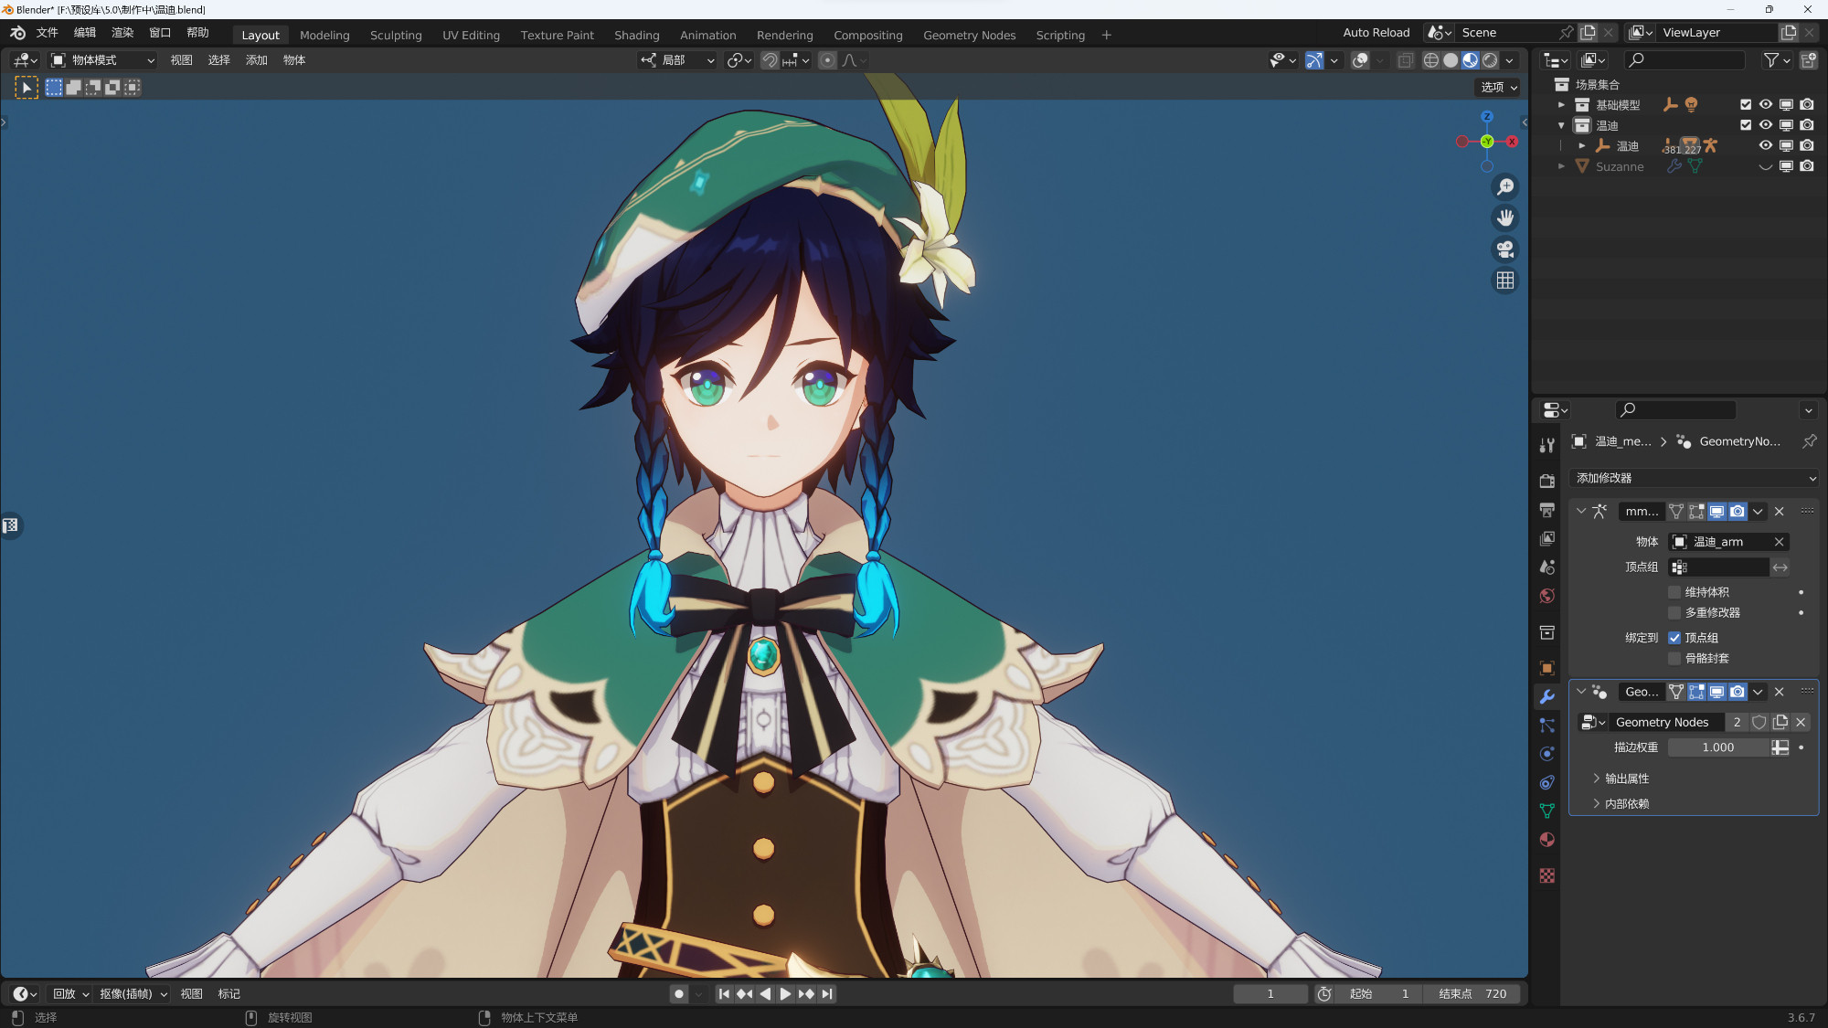Screen dimensions: 1828x1028
Task: Click the 选项 options button
Action: [1499, 88]
